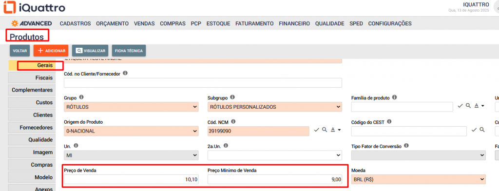Click info icon beside Cód. no Cliente/Fornecedor
499x191 pixels.
(x=125, y=73)
